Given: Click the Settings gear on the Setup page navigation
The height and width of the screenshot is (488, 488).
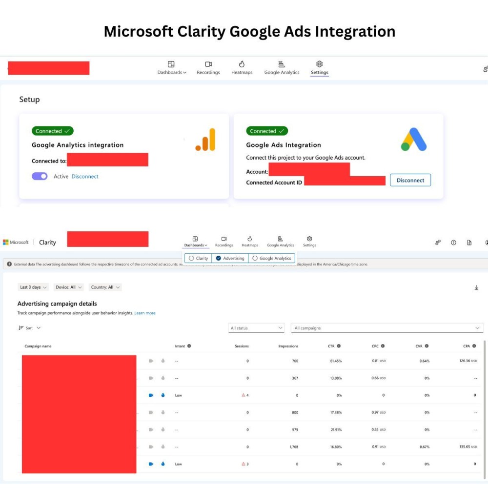Looking at the screenshot, I should [319, 64].
